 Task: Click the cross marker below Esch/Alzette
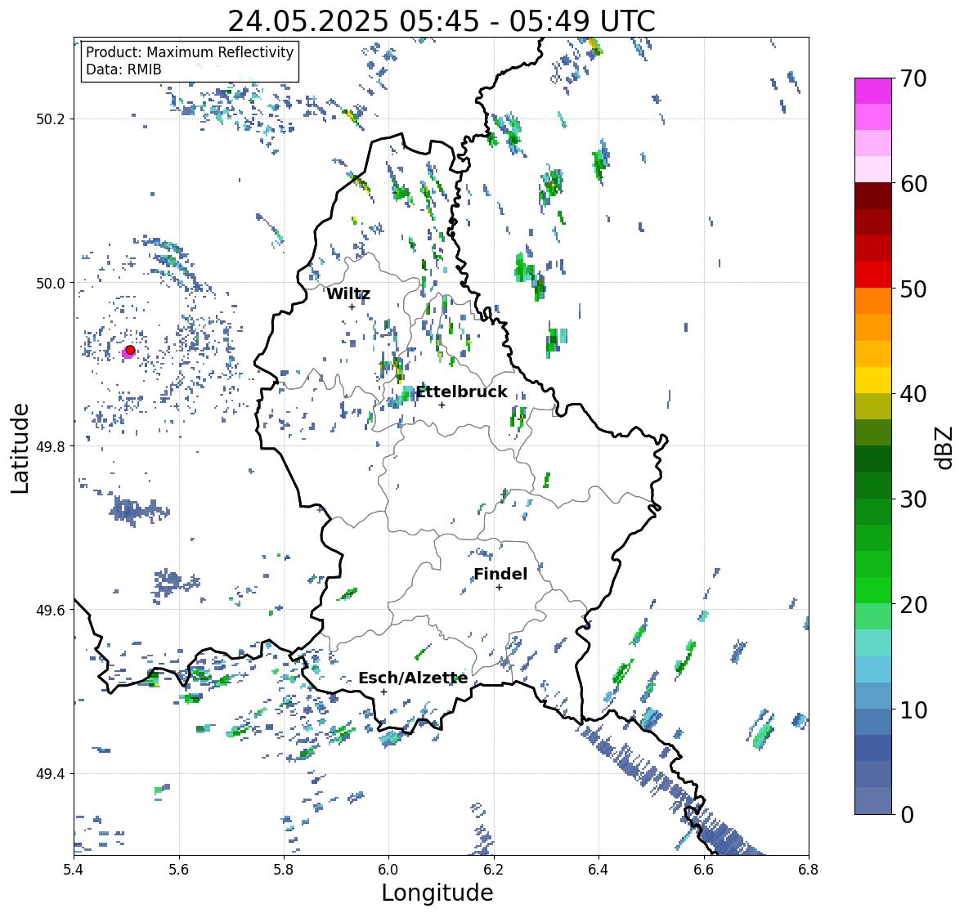(383, 691)
